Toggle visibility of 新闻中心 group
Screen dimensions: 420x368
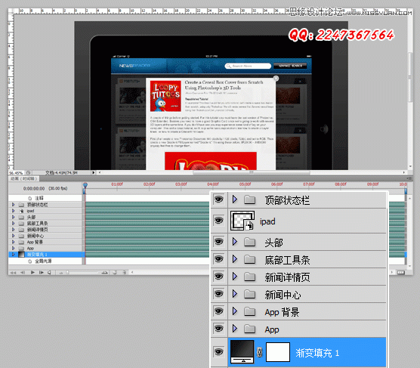[219, 294]
